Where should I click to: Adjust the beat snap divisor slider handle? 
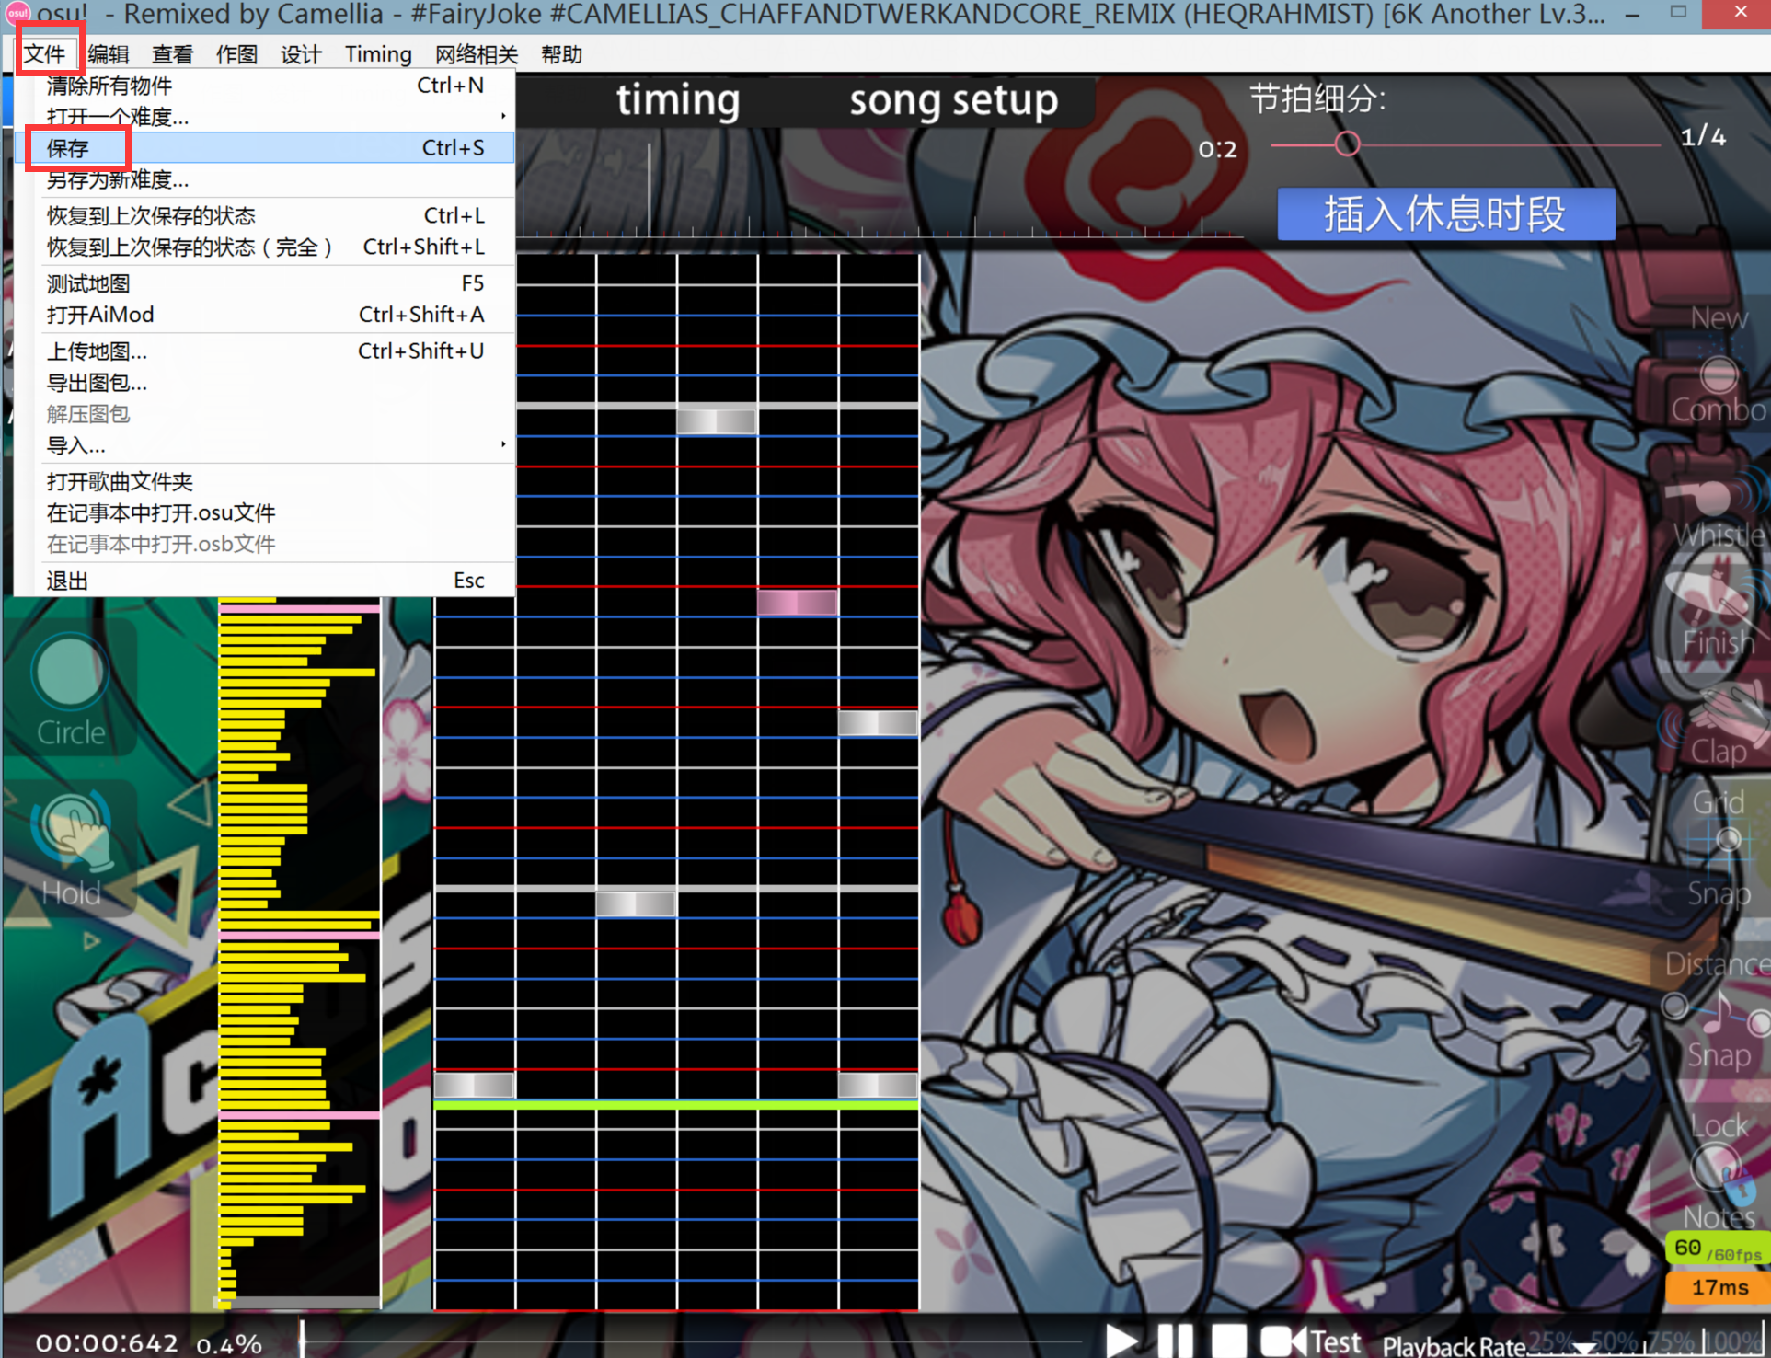(x=1347, y=144)
